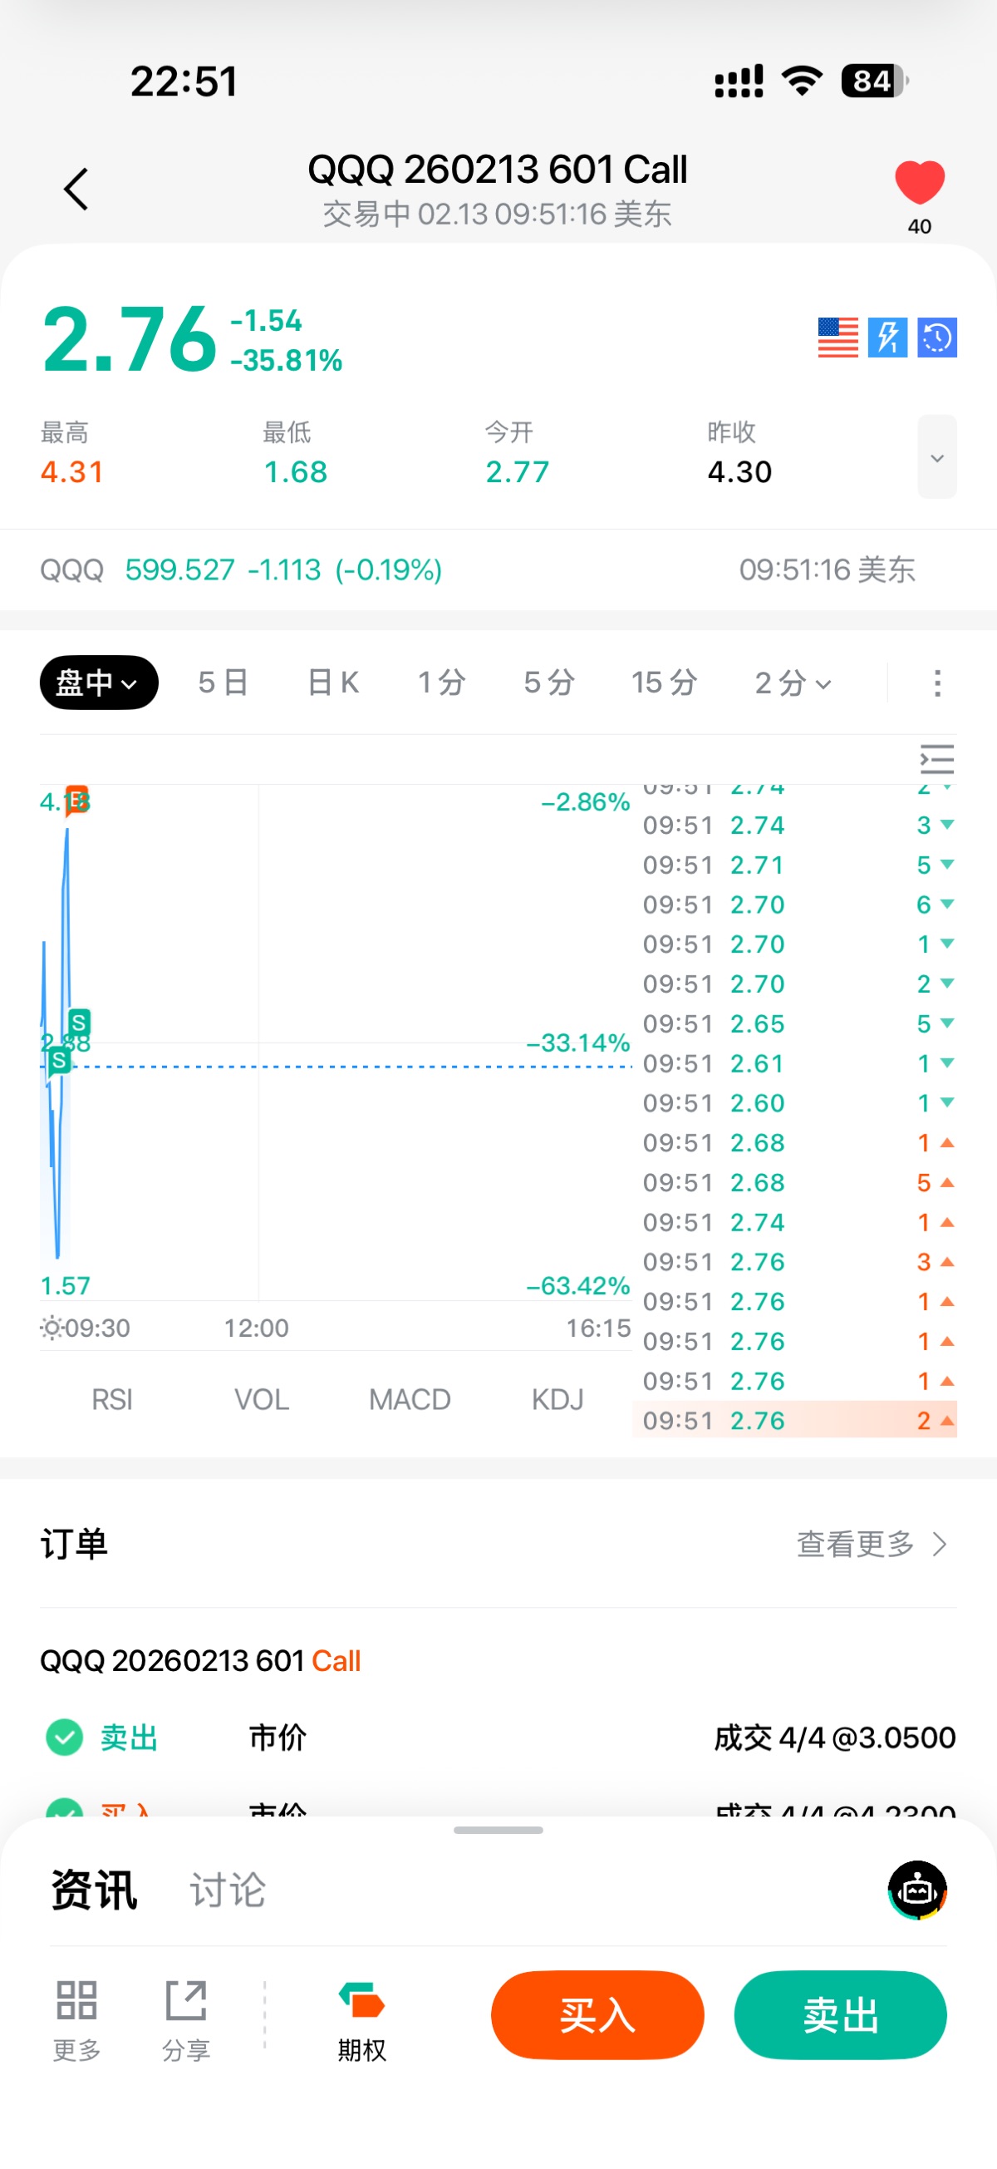Select the MACD indicator
Viewport: 997px width, 2169px height.
click(x=410, y=1399)
